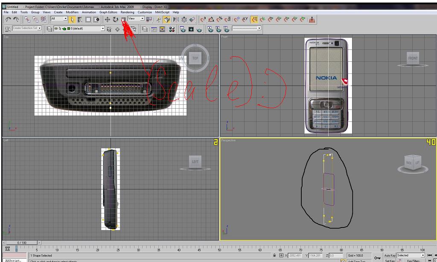Open the layer '0 (default)' dropdown
The image size is (437, 262).
[102, 29]
